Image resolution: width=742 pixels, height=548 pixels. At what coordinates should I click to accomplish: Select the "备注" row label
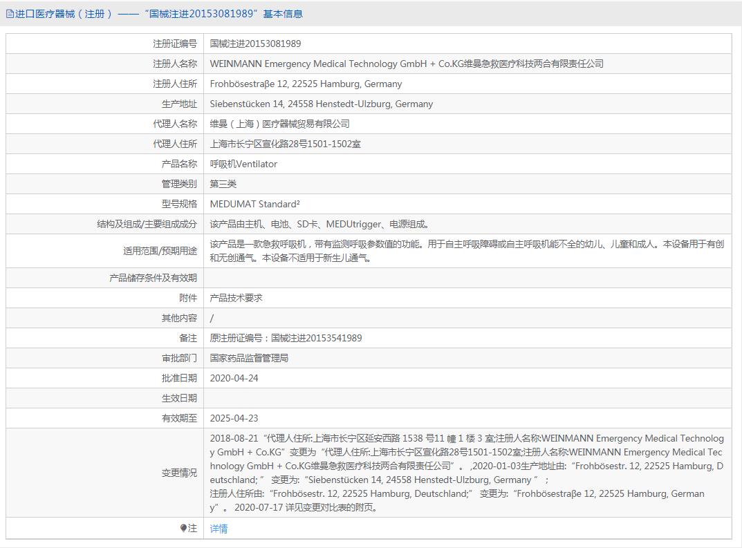(x=188, y=338)
